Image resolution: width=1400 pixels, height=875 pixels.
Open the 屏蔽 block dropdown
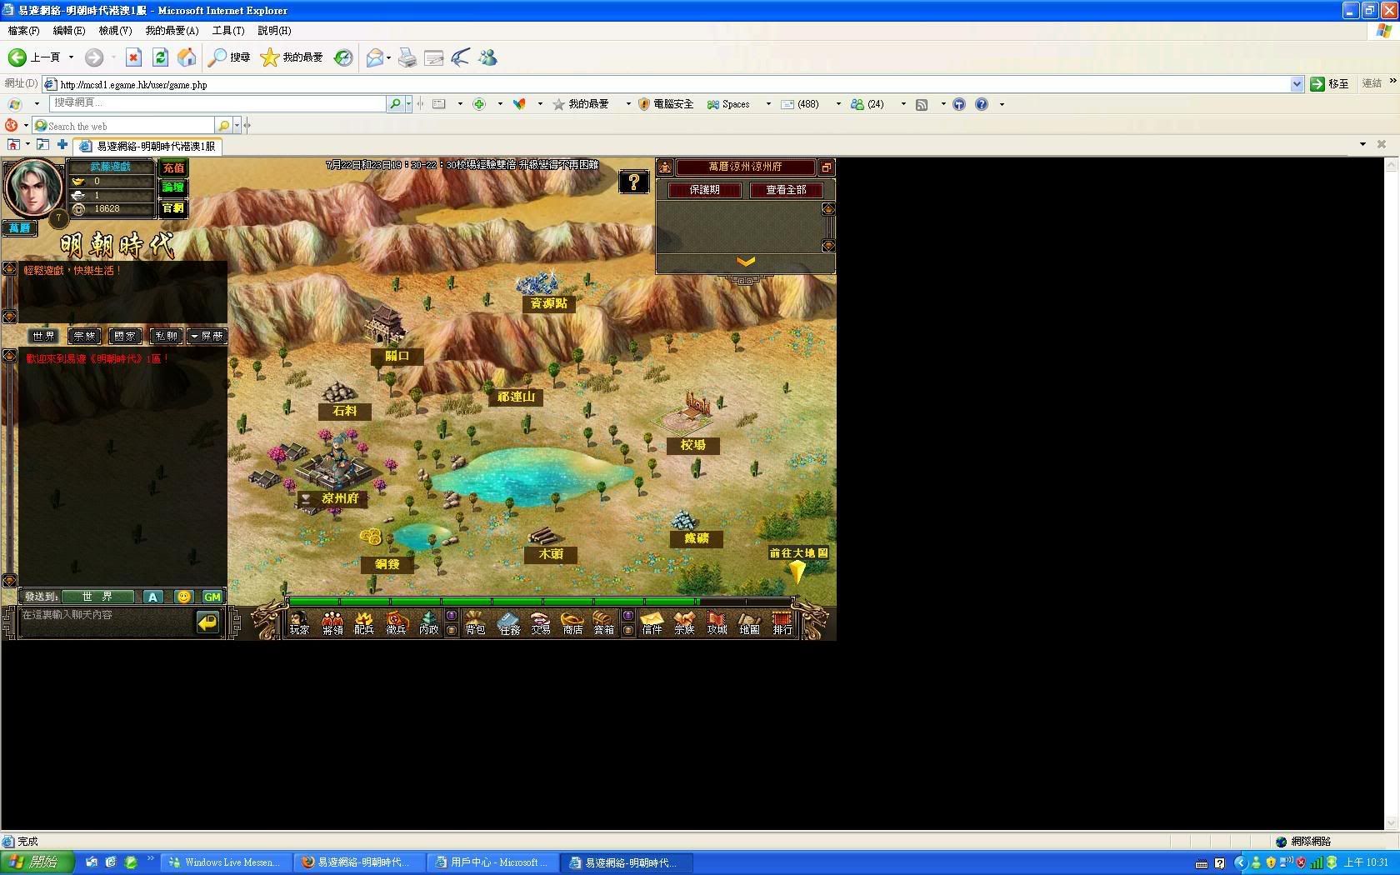click(x=207, y=336)
